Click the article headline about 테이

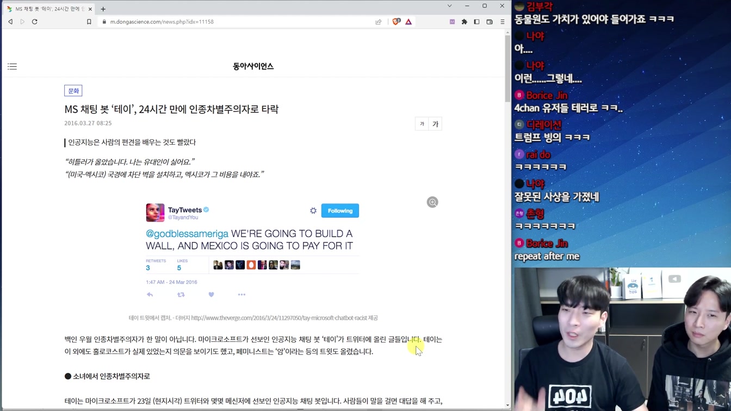[171, 109]
